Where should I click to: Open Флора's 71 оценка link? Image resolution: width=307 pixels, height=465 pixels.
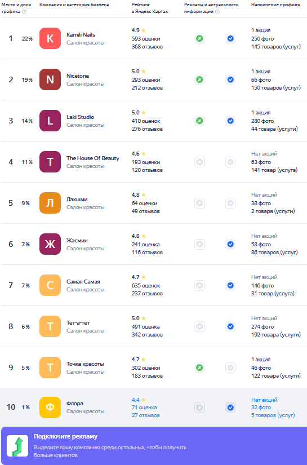coord(144,408)
